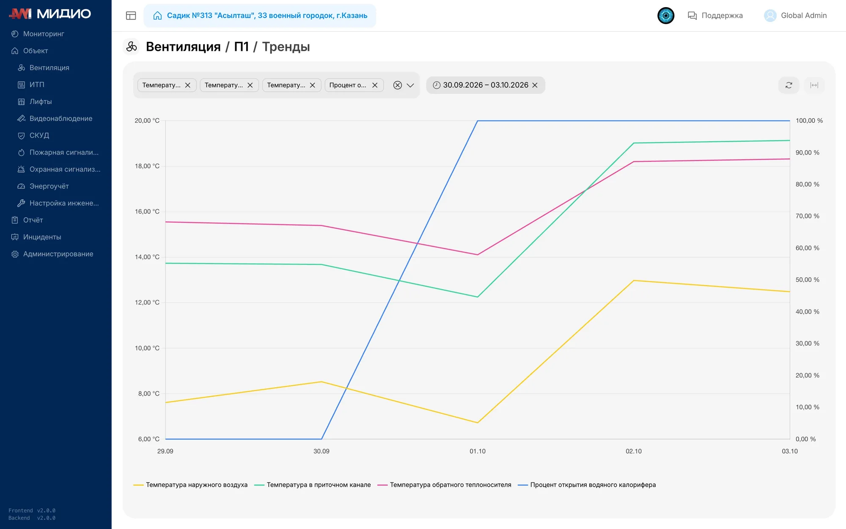
Task: Toggle the sidebar layout icon
Action: point(131,16)
